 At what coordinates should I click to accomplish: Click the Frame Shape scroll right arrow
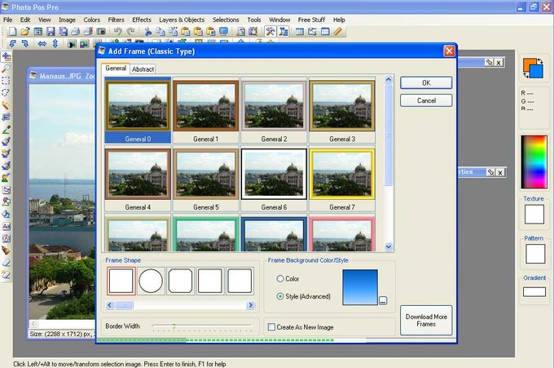tap(250, 305)
